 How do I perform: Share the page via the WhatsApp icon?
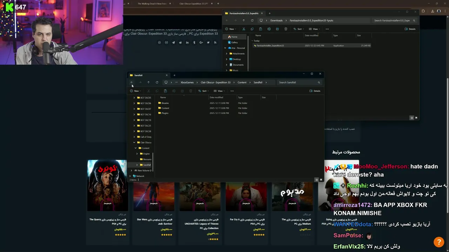click(x=159, y=43)
